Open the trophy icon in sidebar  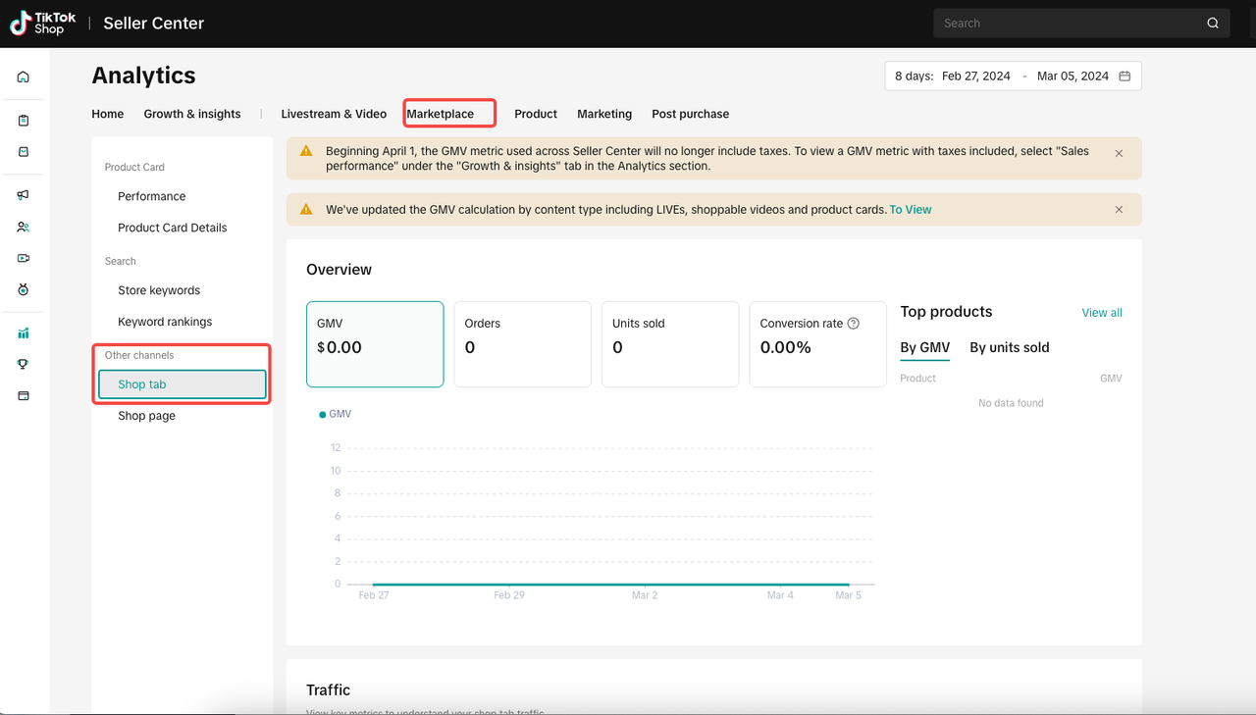click(24, 364)
